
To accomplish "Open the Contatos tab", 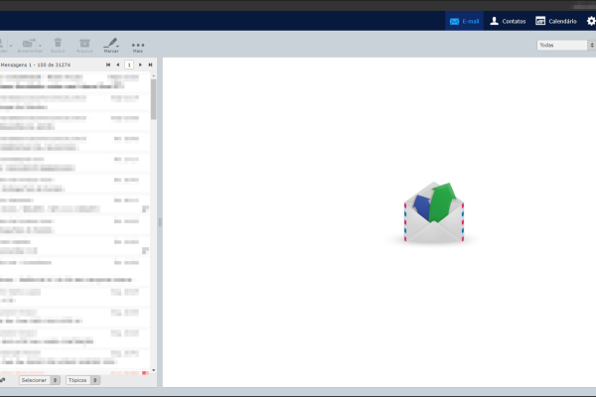I will (x=508, y=21).
